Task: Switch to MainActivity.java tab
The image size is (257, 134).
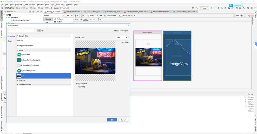Action: (x=113, y=11)
